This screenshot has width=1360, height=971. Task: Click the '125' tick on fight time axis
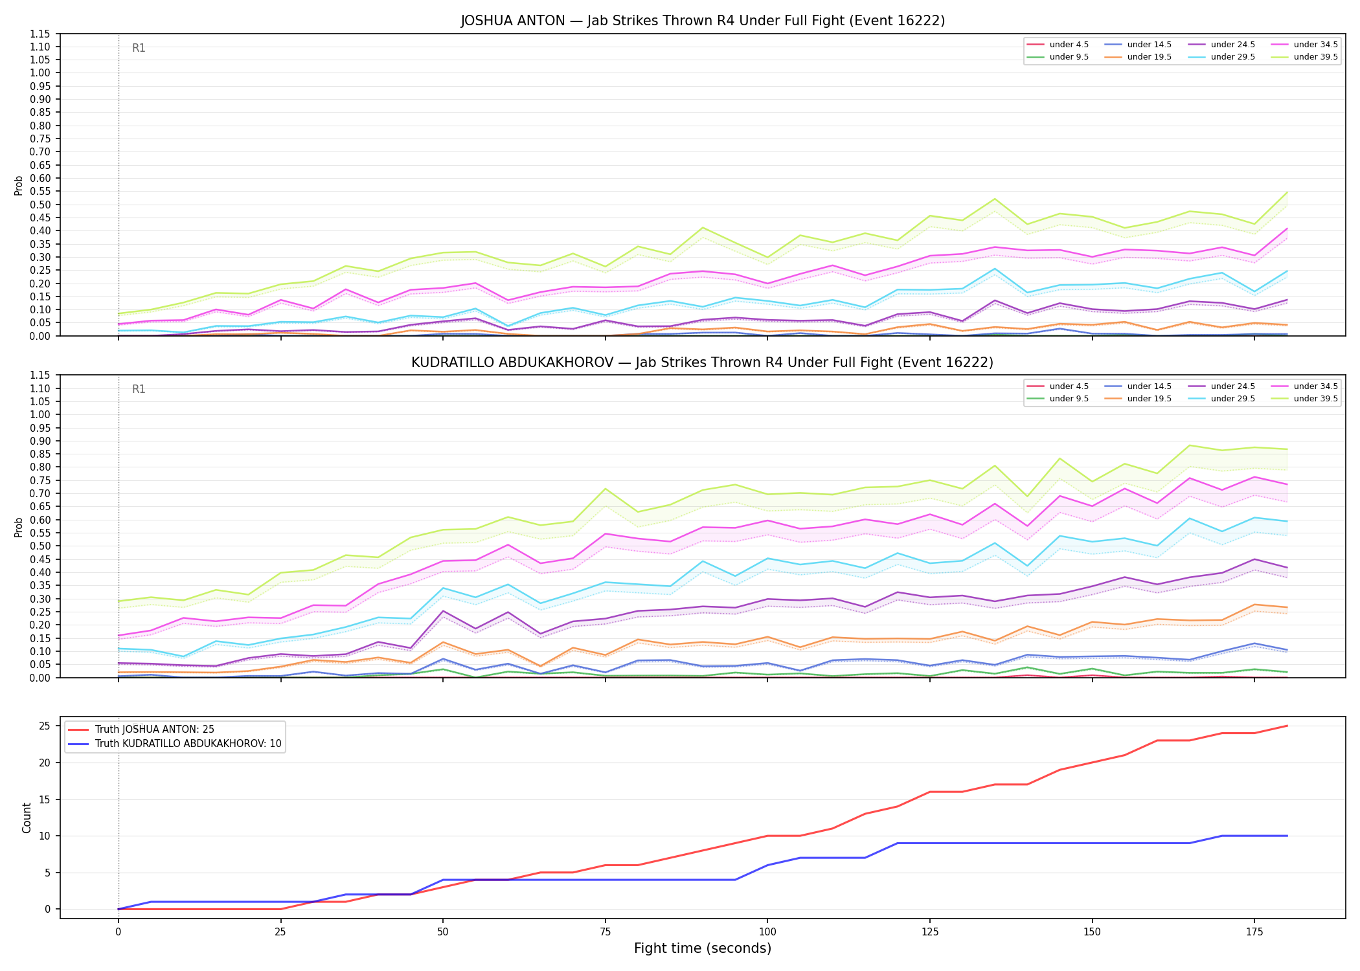930,932
